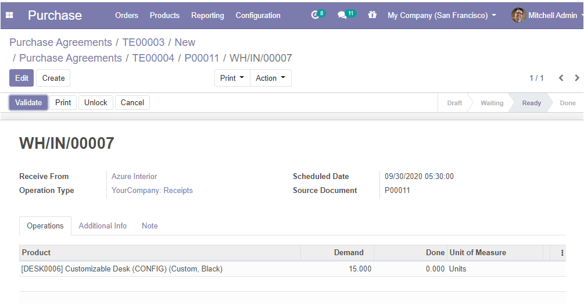584x304 pixels.
Task: Open the Products menu
Action: [x=164, y=15]
